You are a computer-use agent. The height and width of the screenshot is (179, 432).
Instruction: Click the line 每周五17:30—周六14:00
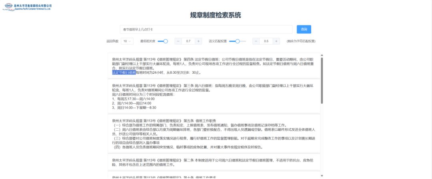(x=133, y=99)
